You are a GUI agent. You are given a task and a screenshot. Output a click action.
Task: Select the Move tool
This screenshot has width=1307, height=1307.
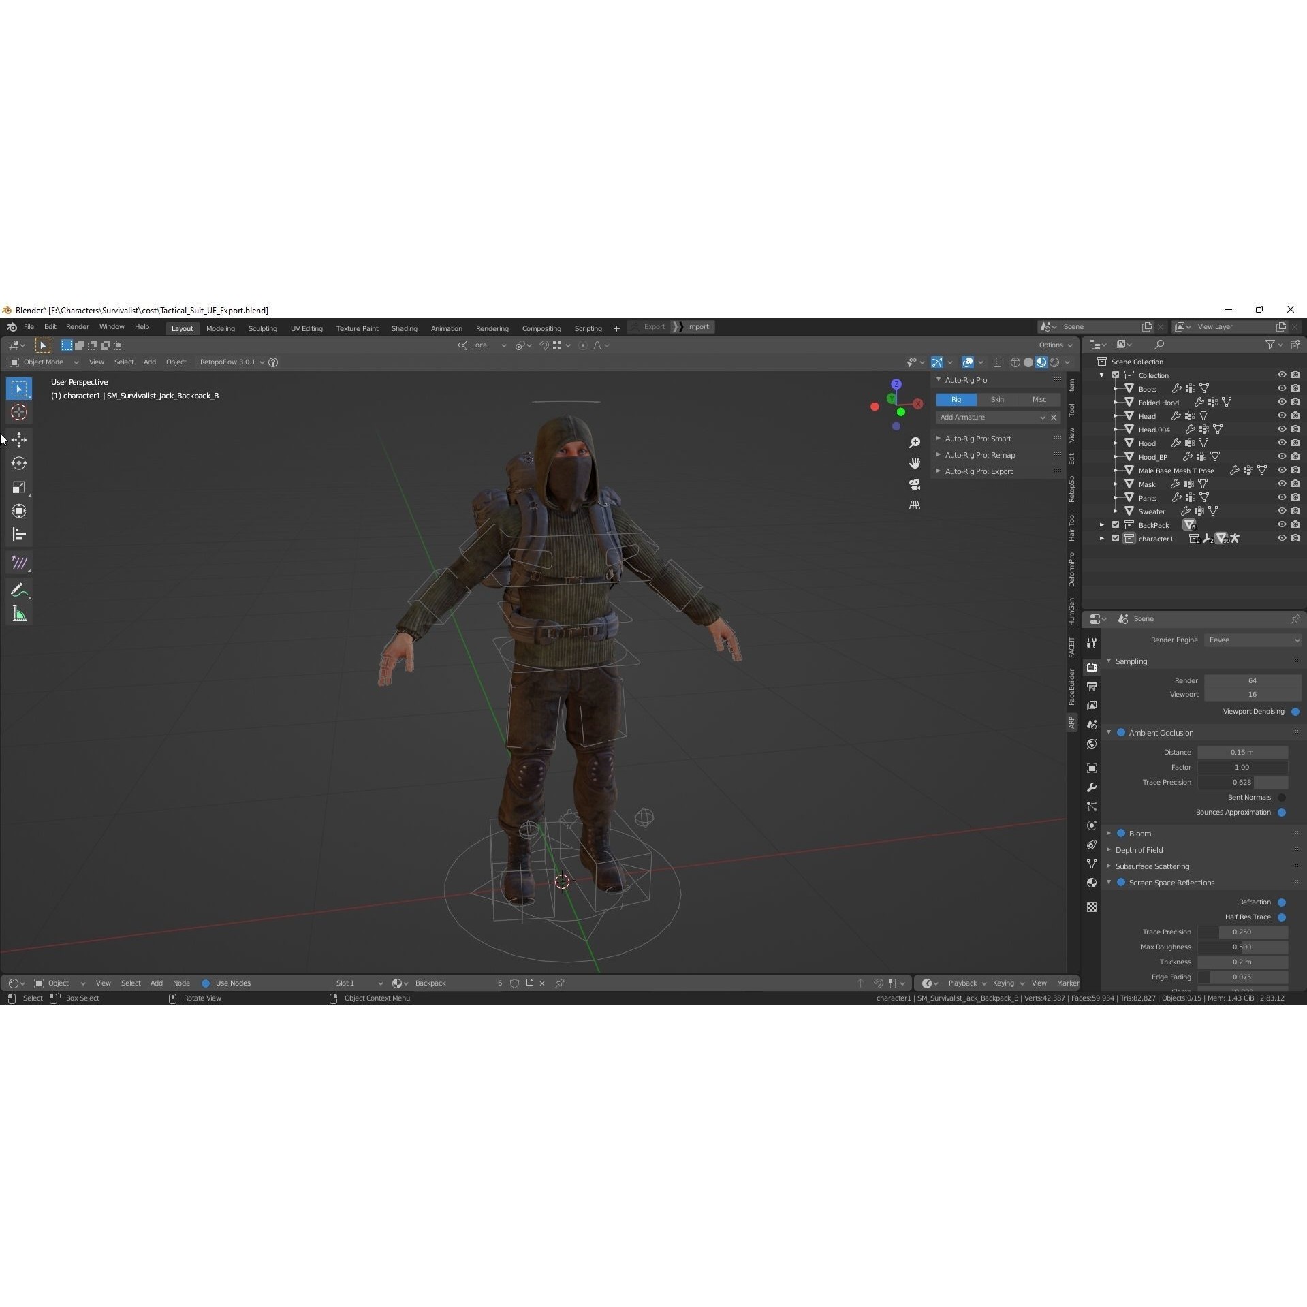19,440
